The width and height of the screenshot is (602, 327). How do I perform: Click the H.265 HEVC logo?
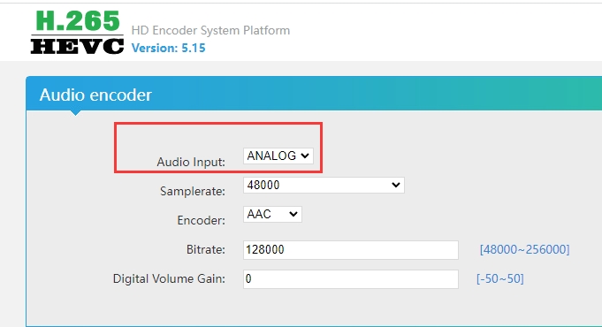point(77,32)
